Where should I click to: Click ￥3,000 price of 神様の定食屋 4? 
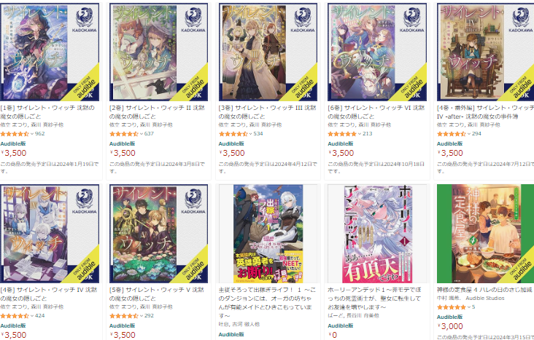pos(450,326)
